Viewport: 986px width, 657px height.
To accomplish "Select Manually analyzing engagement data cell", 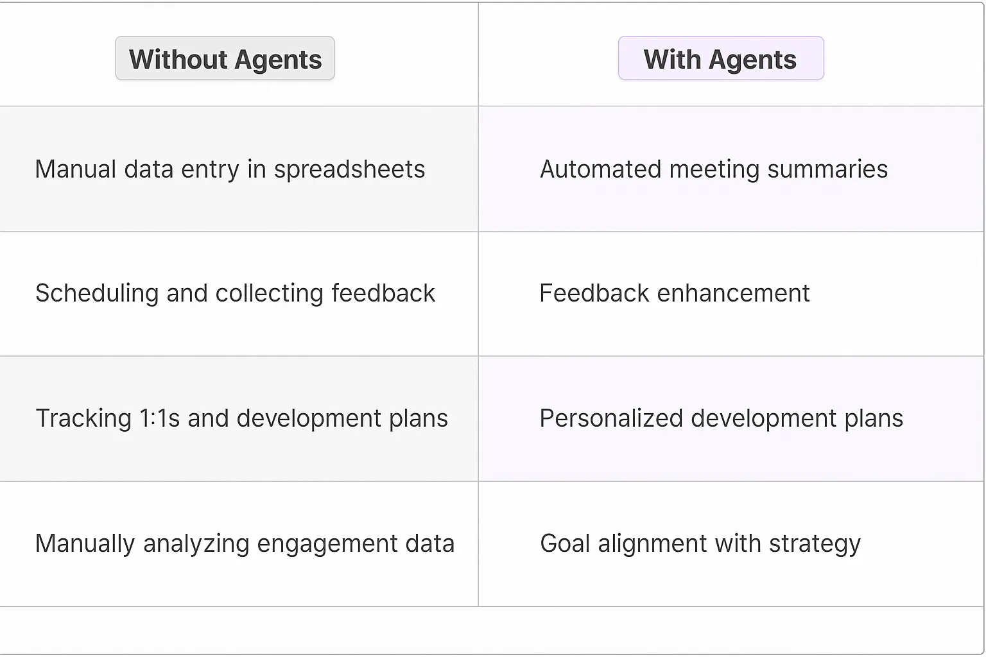I will tap(245, 543).
